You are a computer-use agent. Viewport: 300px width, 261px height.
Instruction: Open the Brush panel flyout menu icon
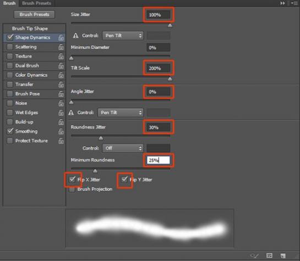294,3
